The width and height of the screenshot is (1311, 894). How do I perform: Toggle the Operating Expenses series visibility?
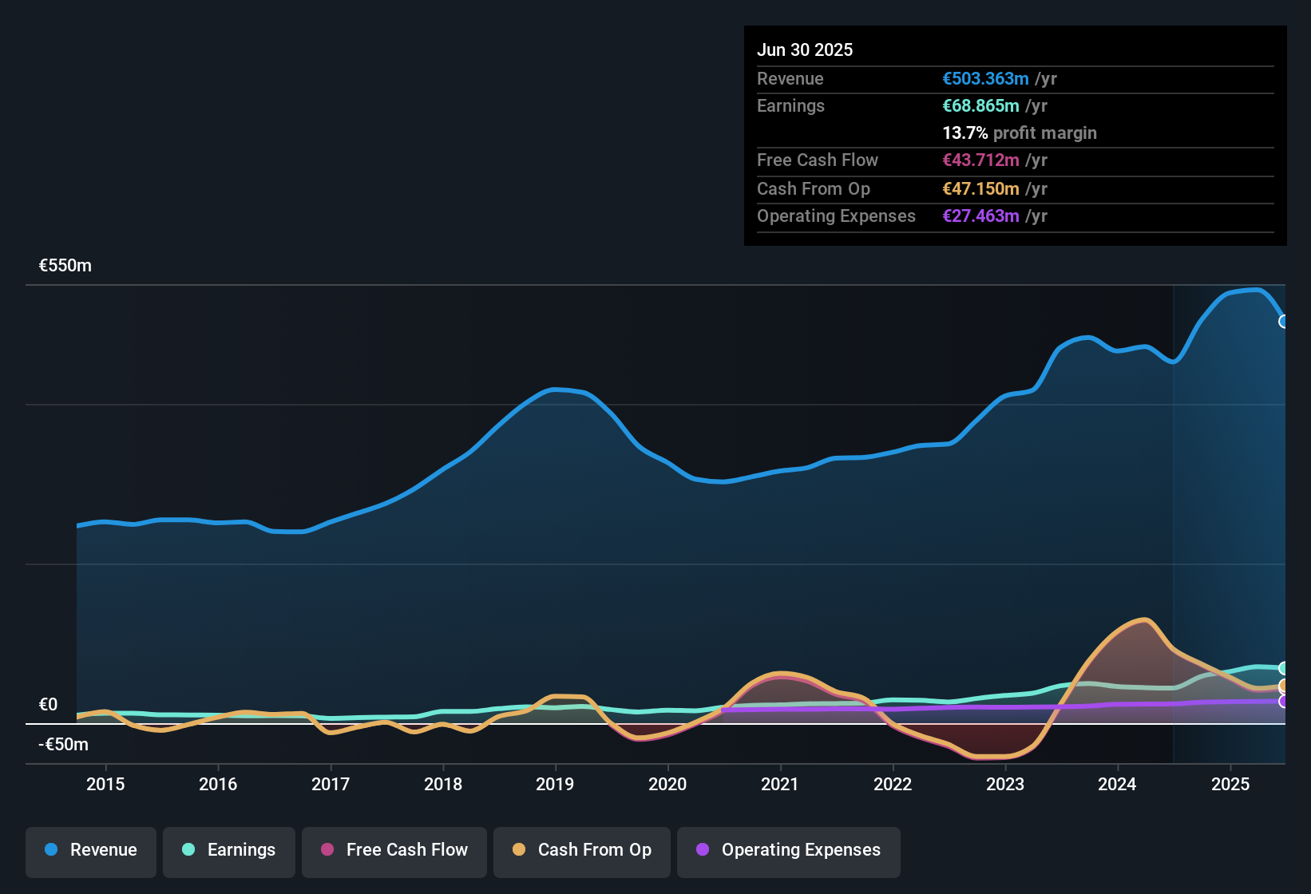[x=788, y=852]
